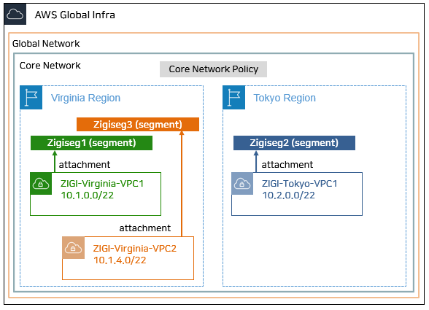Select the Zigiseg3 (segment) orange bar
The image size is (429, 310).
click(x=138, y=125)
